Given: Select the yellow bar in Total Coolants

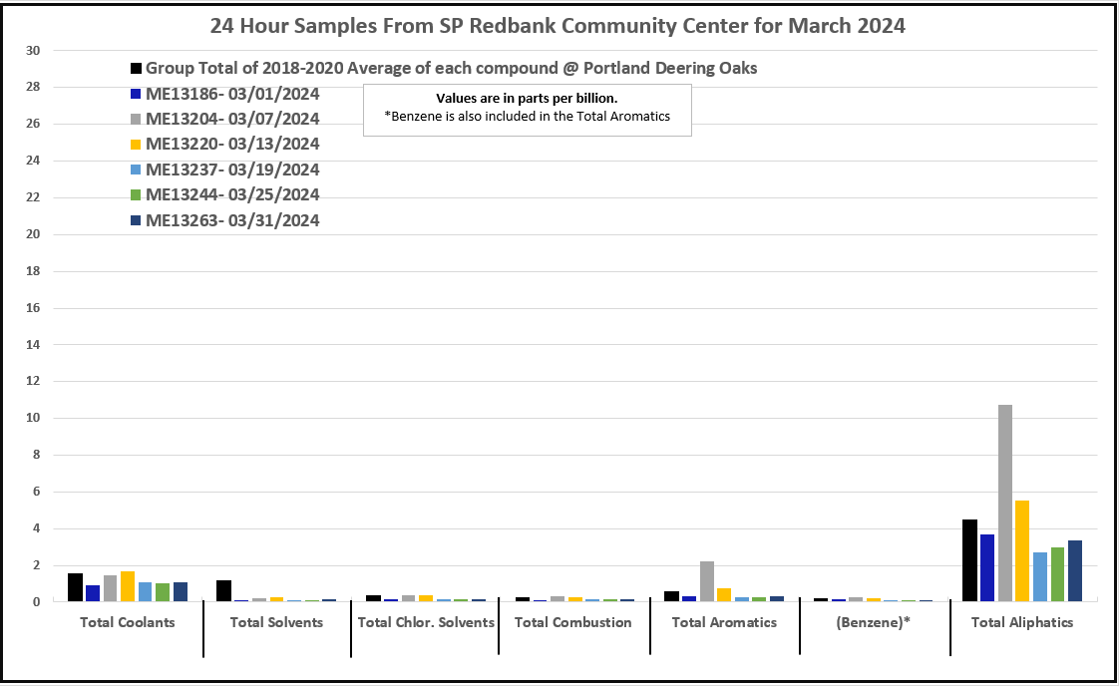Looking at the screenshot, I should 127,586.
